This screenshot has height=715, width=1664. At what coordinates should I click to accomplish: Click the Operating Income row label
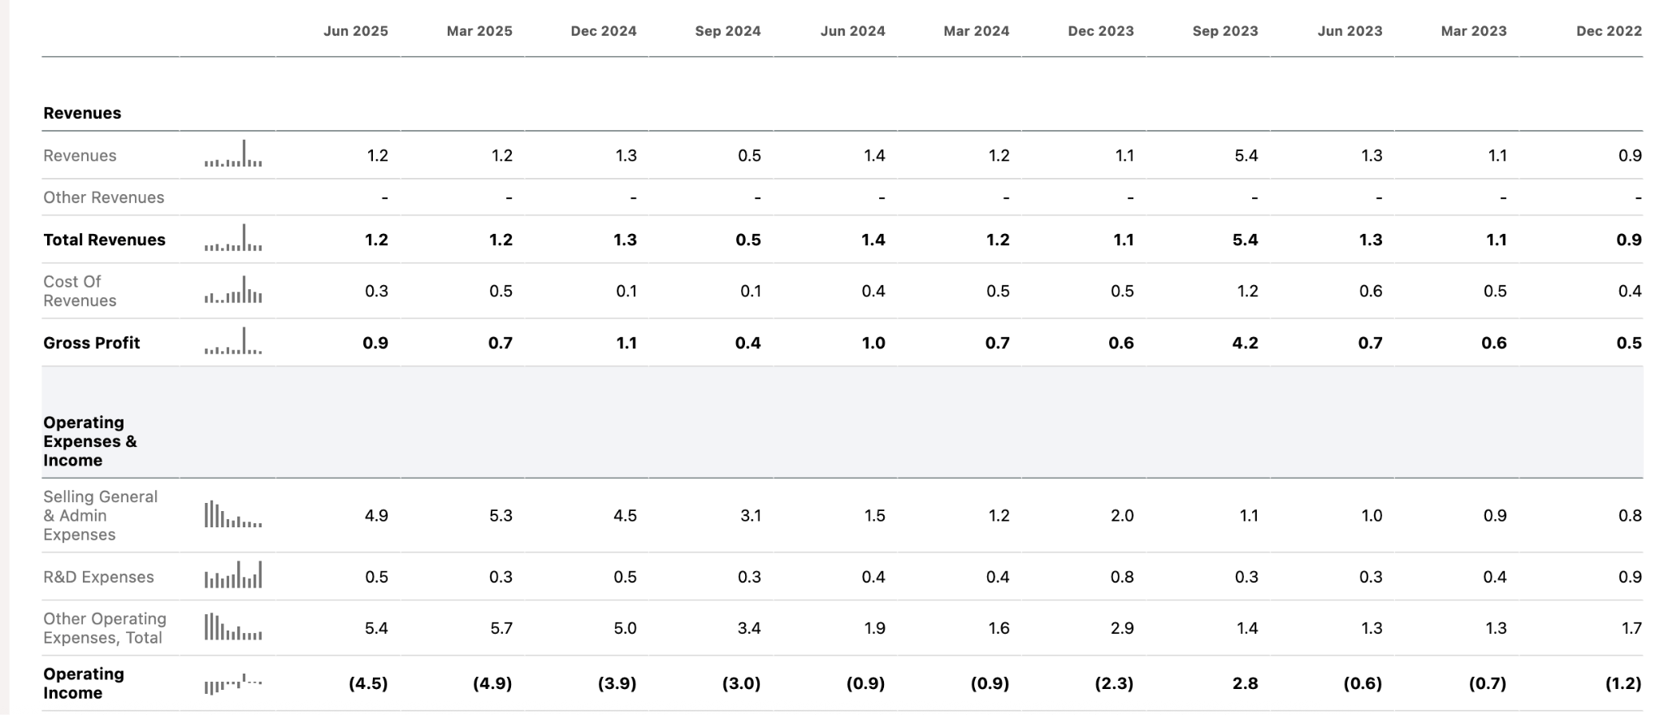[72, 683]
